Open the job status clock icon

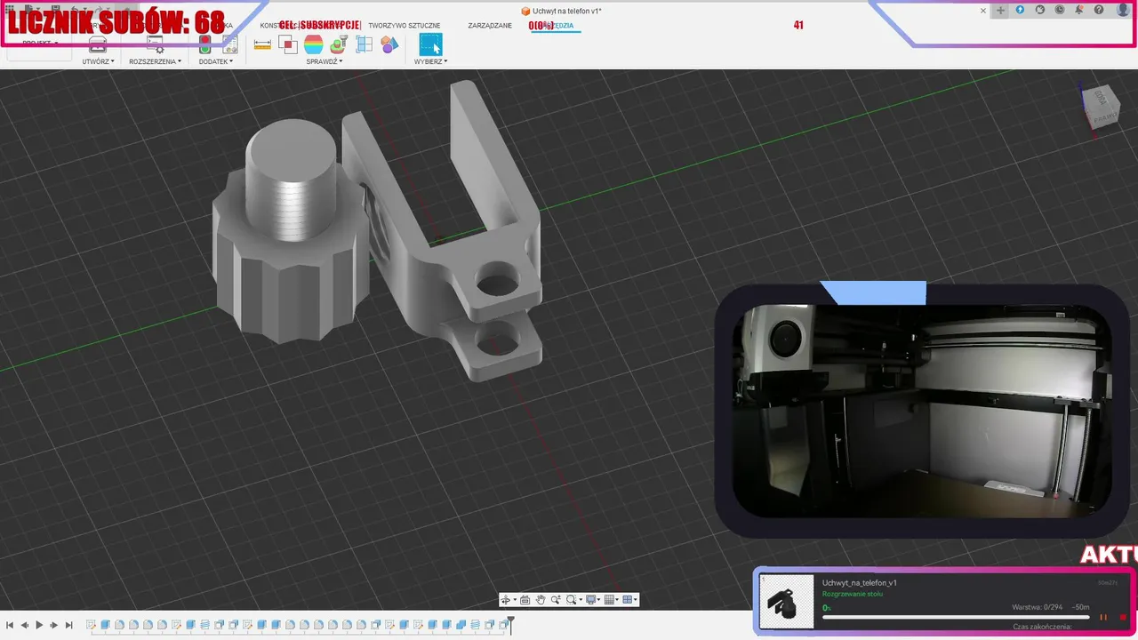tap(1060, 10)
